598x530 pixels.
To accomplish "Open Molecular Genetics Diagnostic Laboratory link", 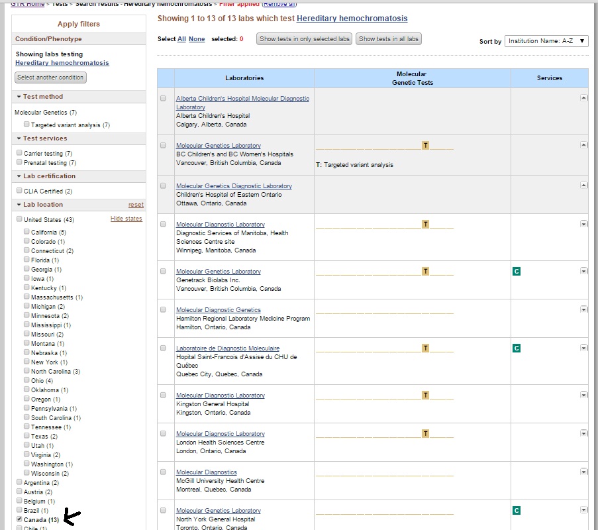I will pyautogui.click(x=234, y=185).
